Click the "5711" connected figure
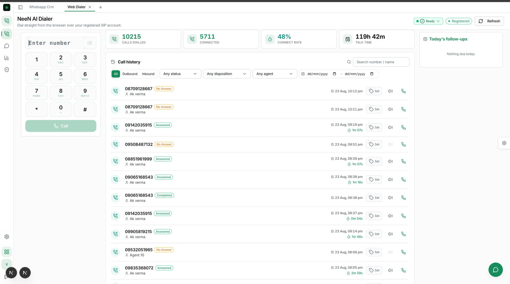This screenshot has width=510, height=284. 207,36
